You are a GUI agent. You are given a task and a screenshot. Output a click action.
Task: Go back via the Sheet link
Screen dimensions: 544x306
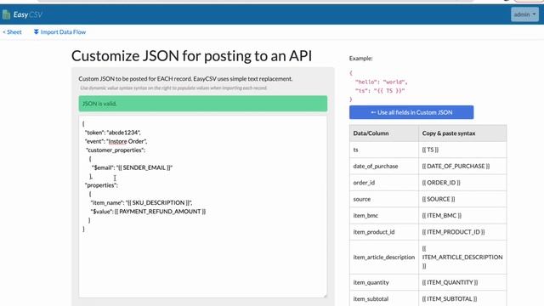[x=12, y=32]
